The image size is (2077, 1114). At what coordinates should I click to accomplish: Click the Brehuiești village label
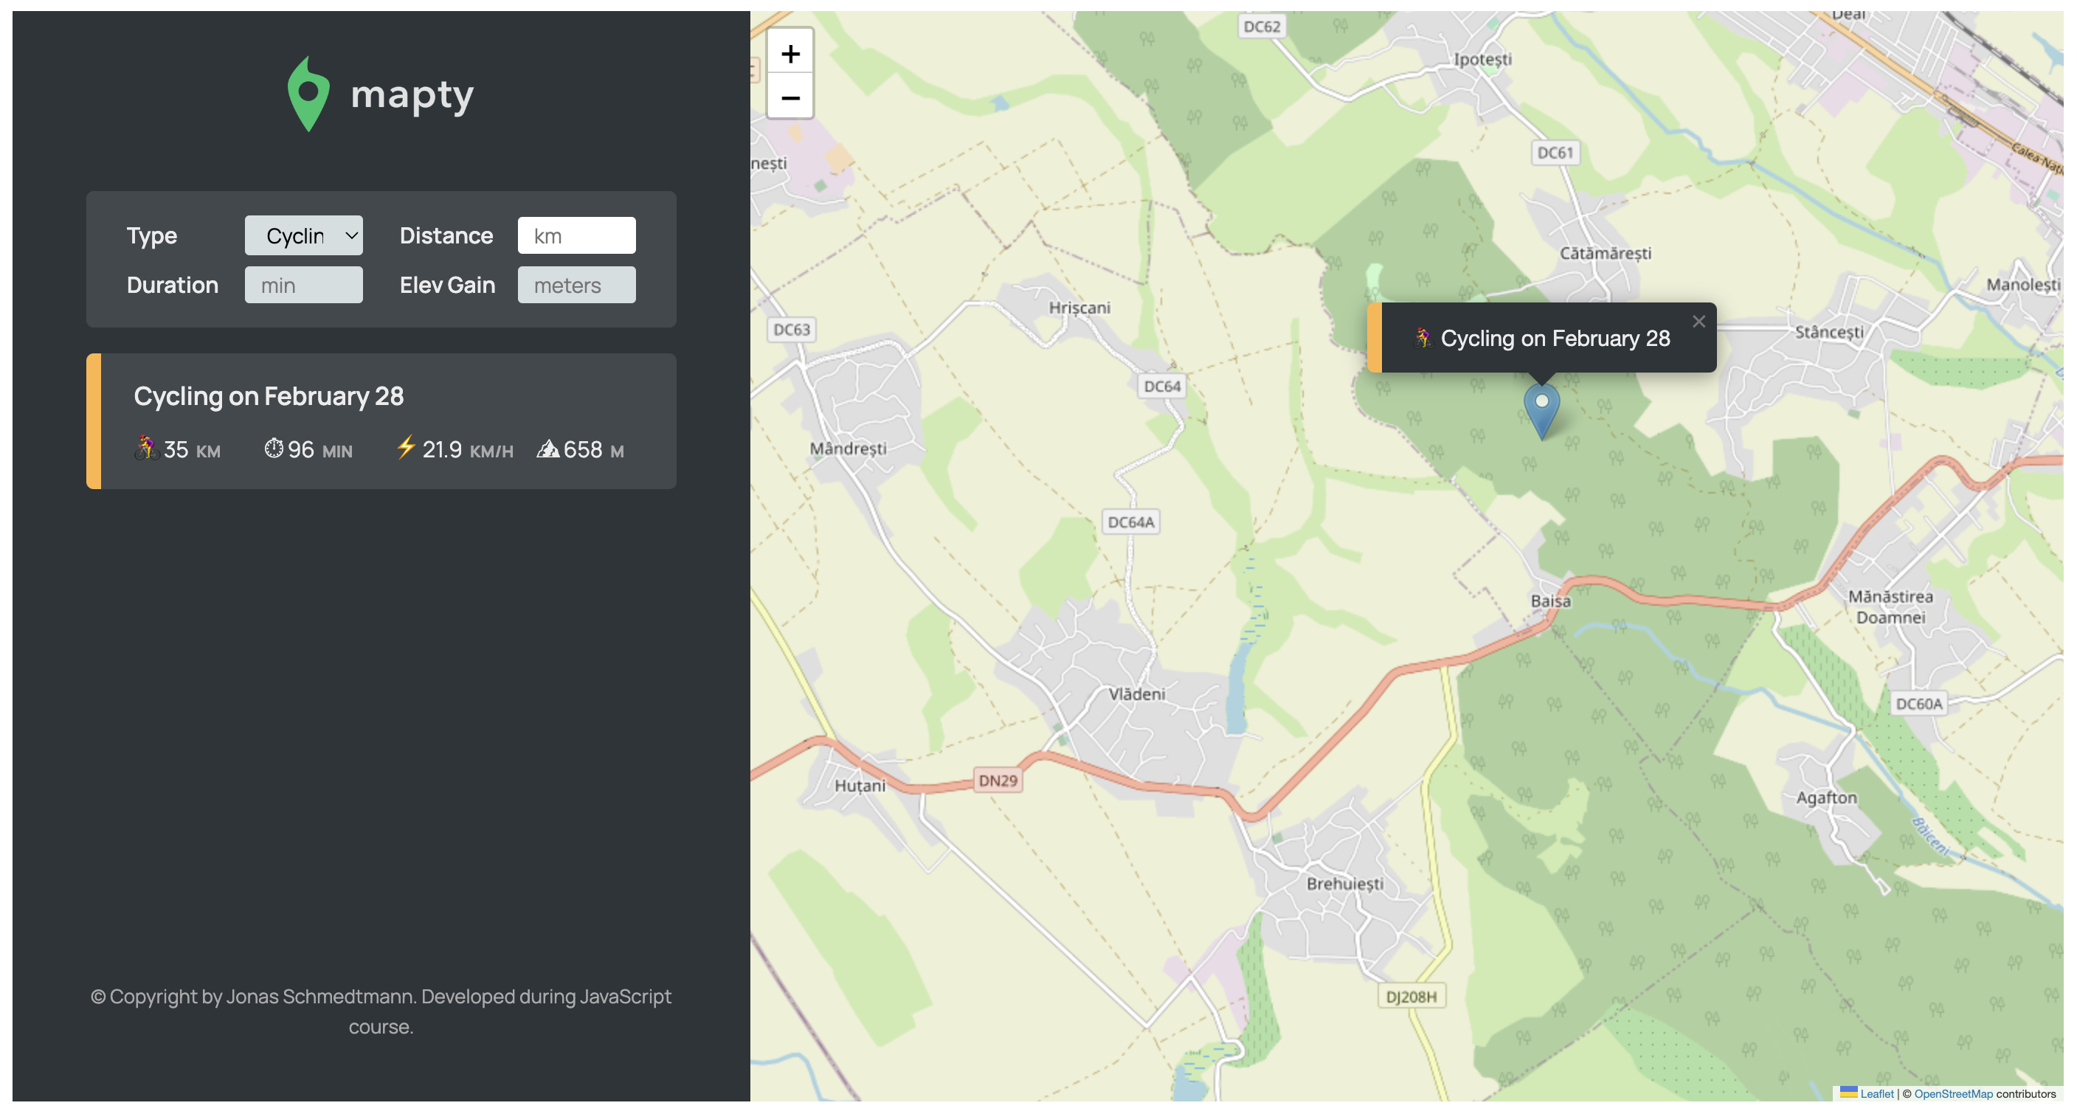pos(1345,884)
